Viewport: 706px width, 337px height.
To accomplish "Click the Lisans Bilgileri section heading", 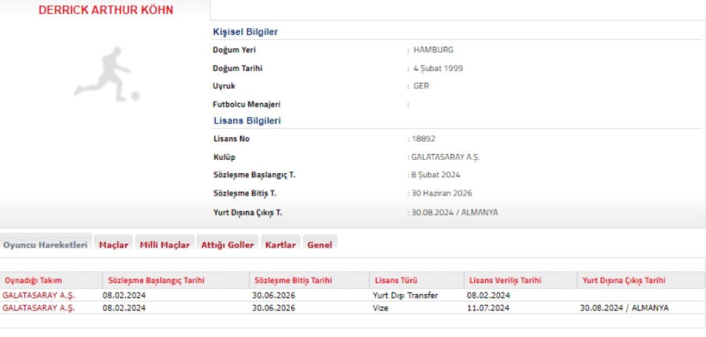I will [247, 121].
